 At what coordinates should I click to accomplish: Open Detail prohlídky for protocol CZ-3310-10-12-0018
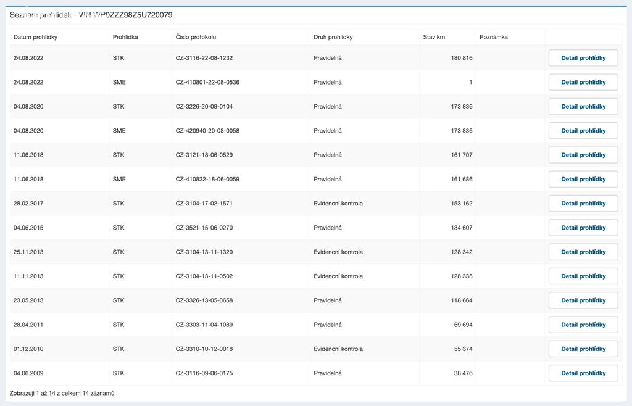[583, 349]
